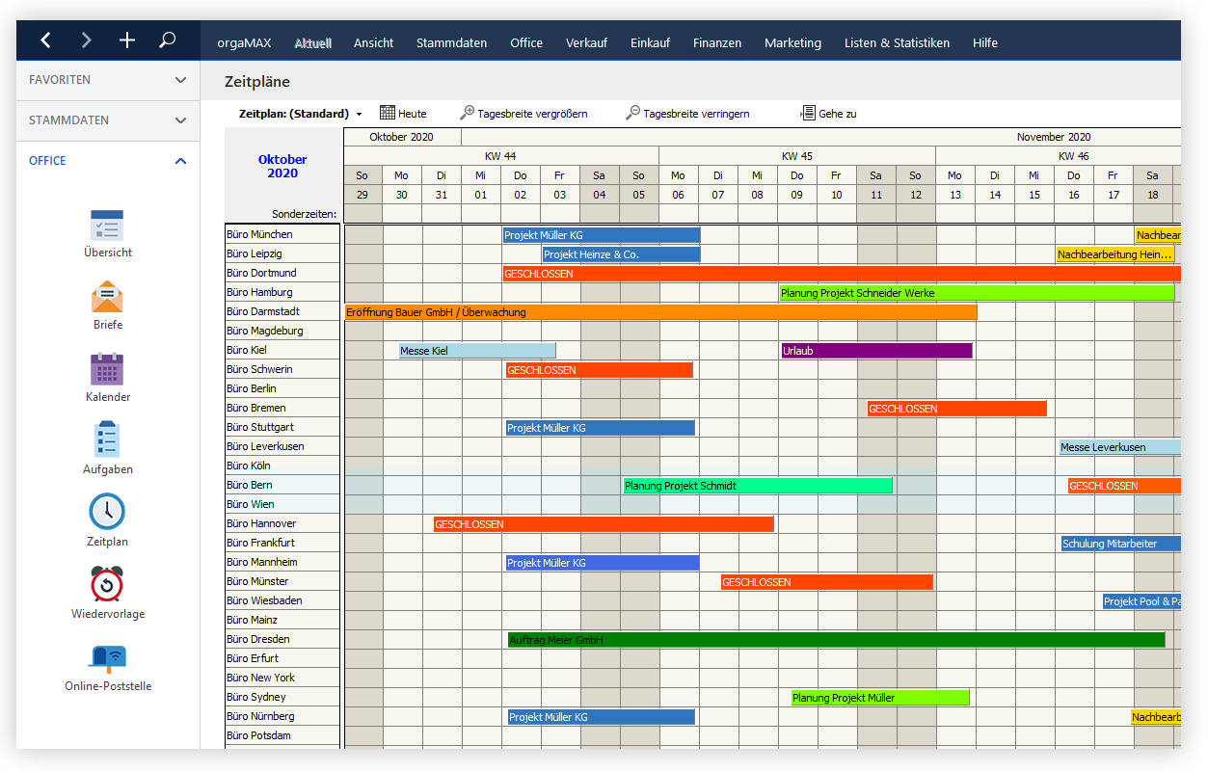Open the Aufgaben clipboard icon

click(107, 439)
